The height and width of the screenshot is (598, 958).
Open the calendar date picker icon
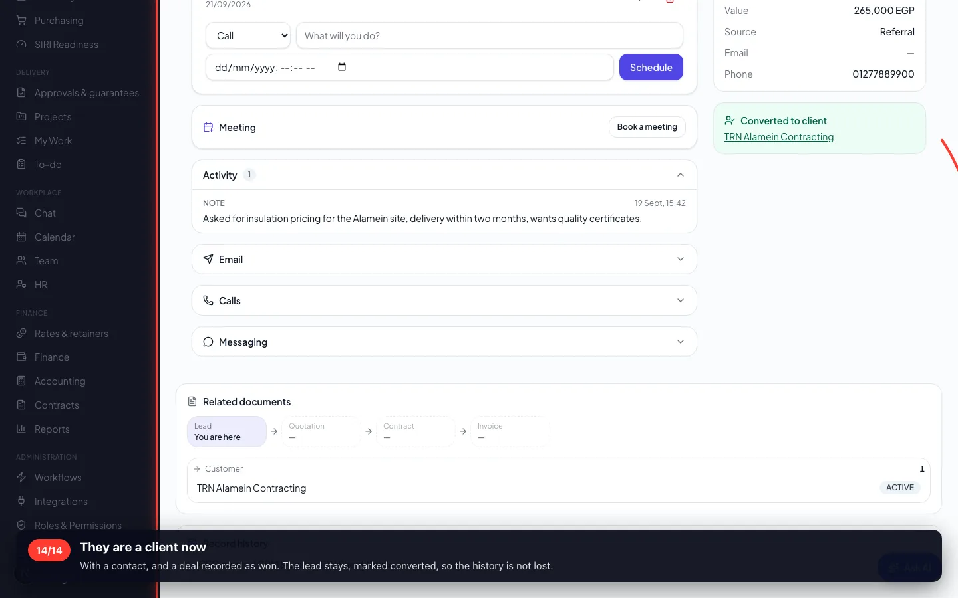point(342,67)
